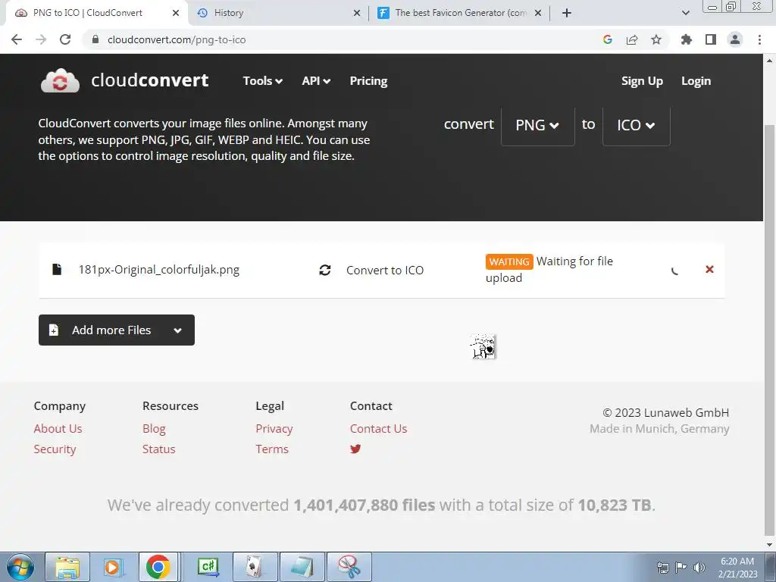
Task: Open the notepad taskbar icon
Action: (x=302, y=567)
